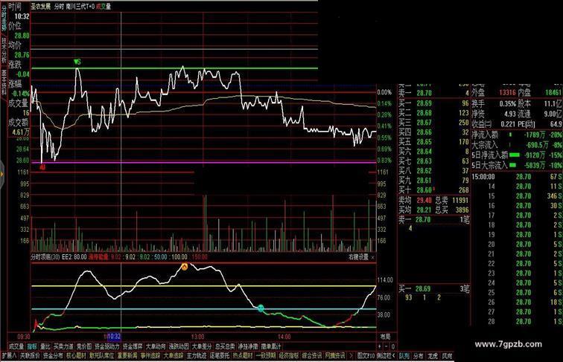This screenshot has height=362, width=563.
Task: Select the 队列 right panel tab
Action: click(x=404, y=356)
